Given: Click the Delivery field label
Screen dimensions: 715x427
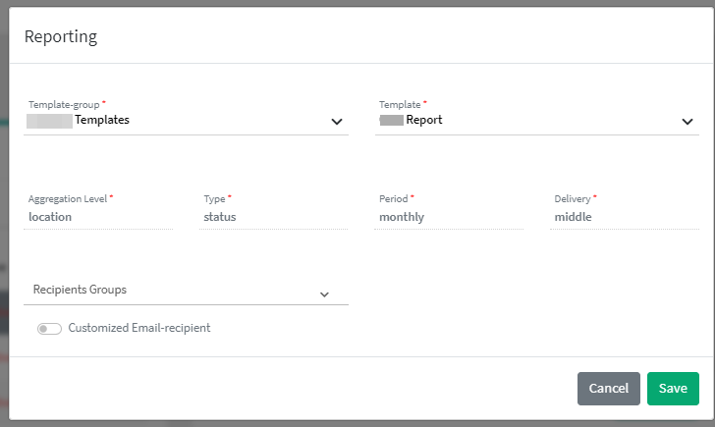Looking at the screenshot, I should (x=574, y=198).
